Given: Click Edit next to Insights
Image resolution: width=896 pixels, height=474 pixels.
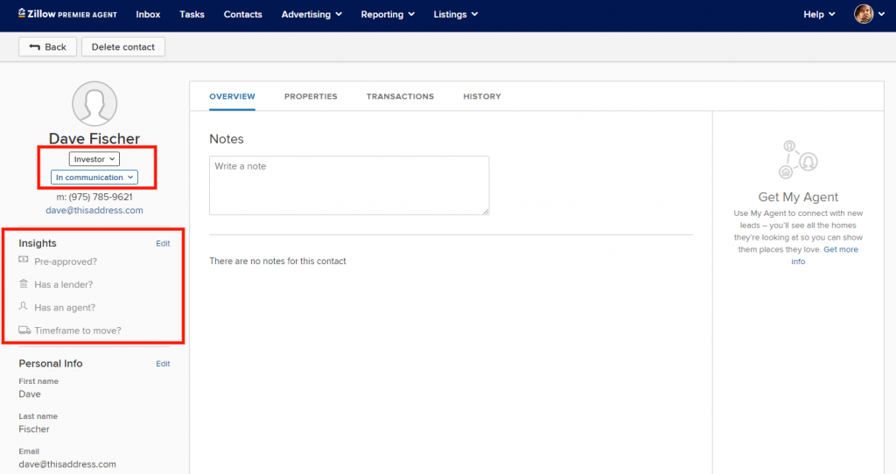Looking at the screenshot, I should pyautogui.click(x=163, y=243).
